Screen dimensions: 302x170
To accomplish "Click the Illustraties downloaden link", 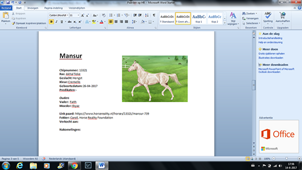I will click(271, 58).
